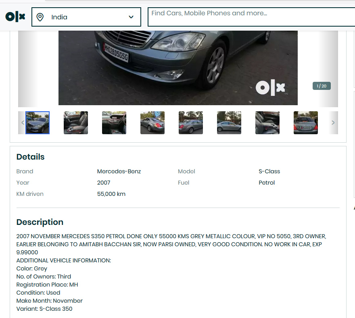Click the 'Make Month: November' line

click(x=49, y=301)
